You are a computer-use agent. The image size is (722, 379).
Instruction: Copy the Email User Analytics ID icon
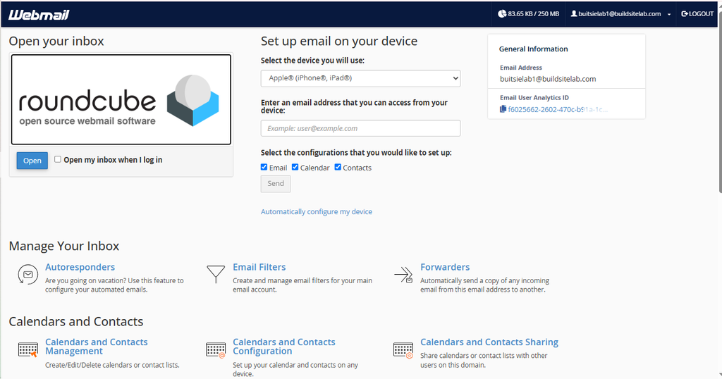click(503, 109)
